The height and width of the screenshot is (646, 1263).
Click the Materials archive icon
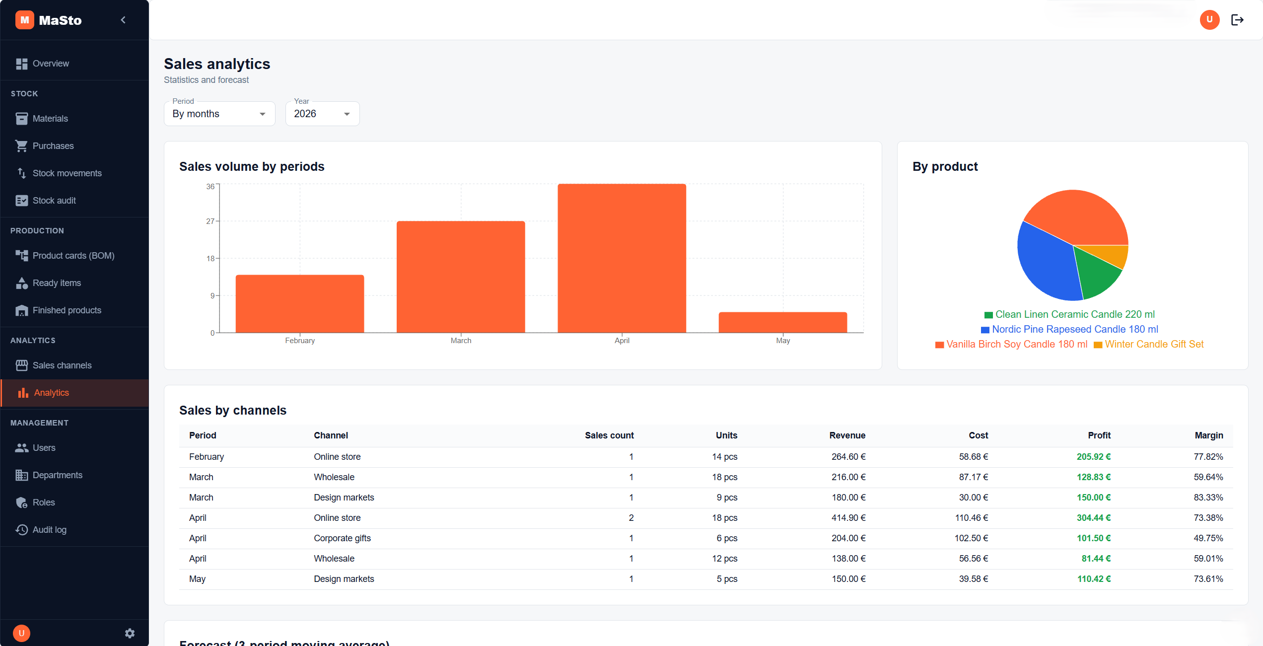pos(21,119)
